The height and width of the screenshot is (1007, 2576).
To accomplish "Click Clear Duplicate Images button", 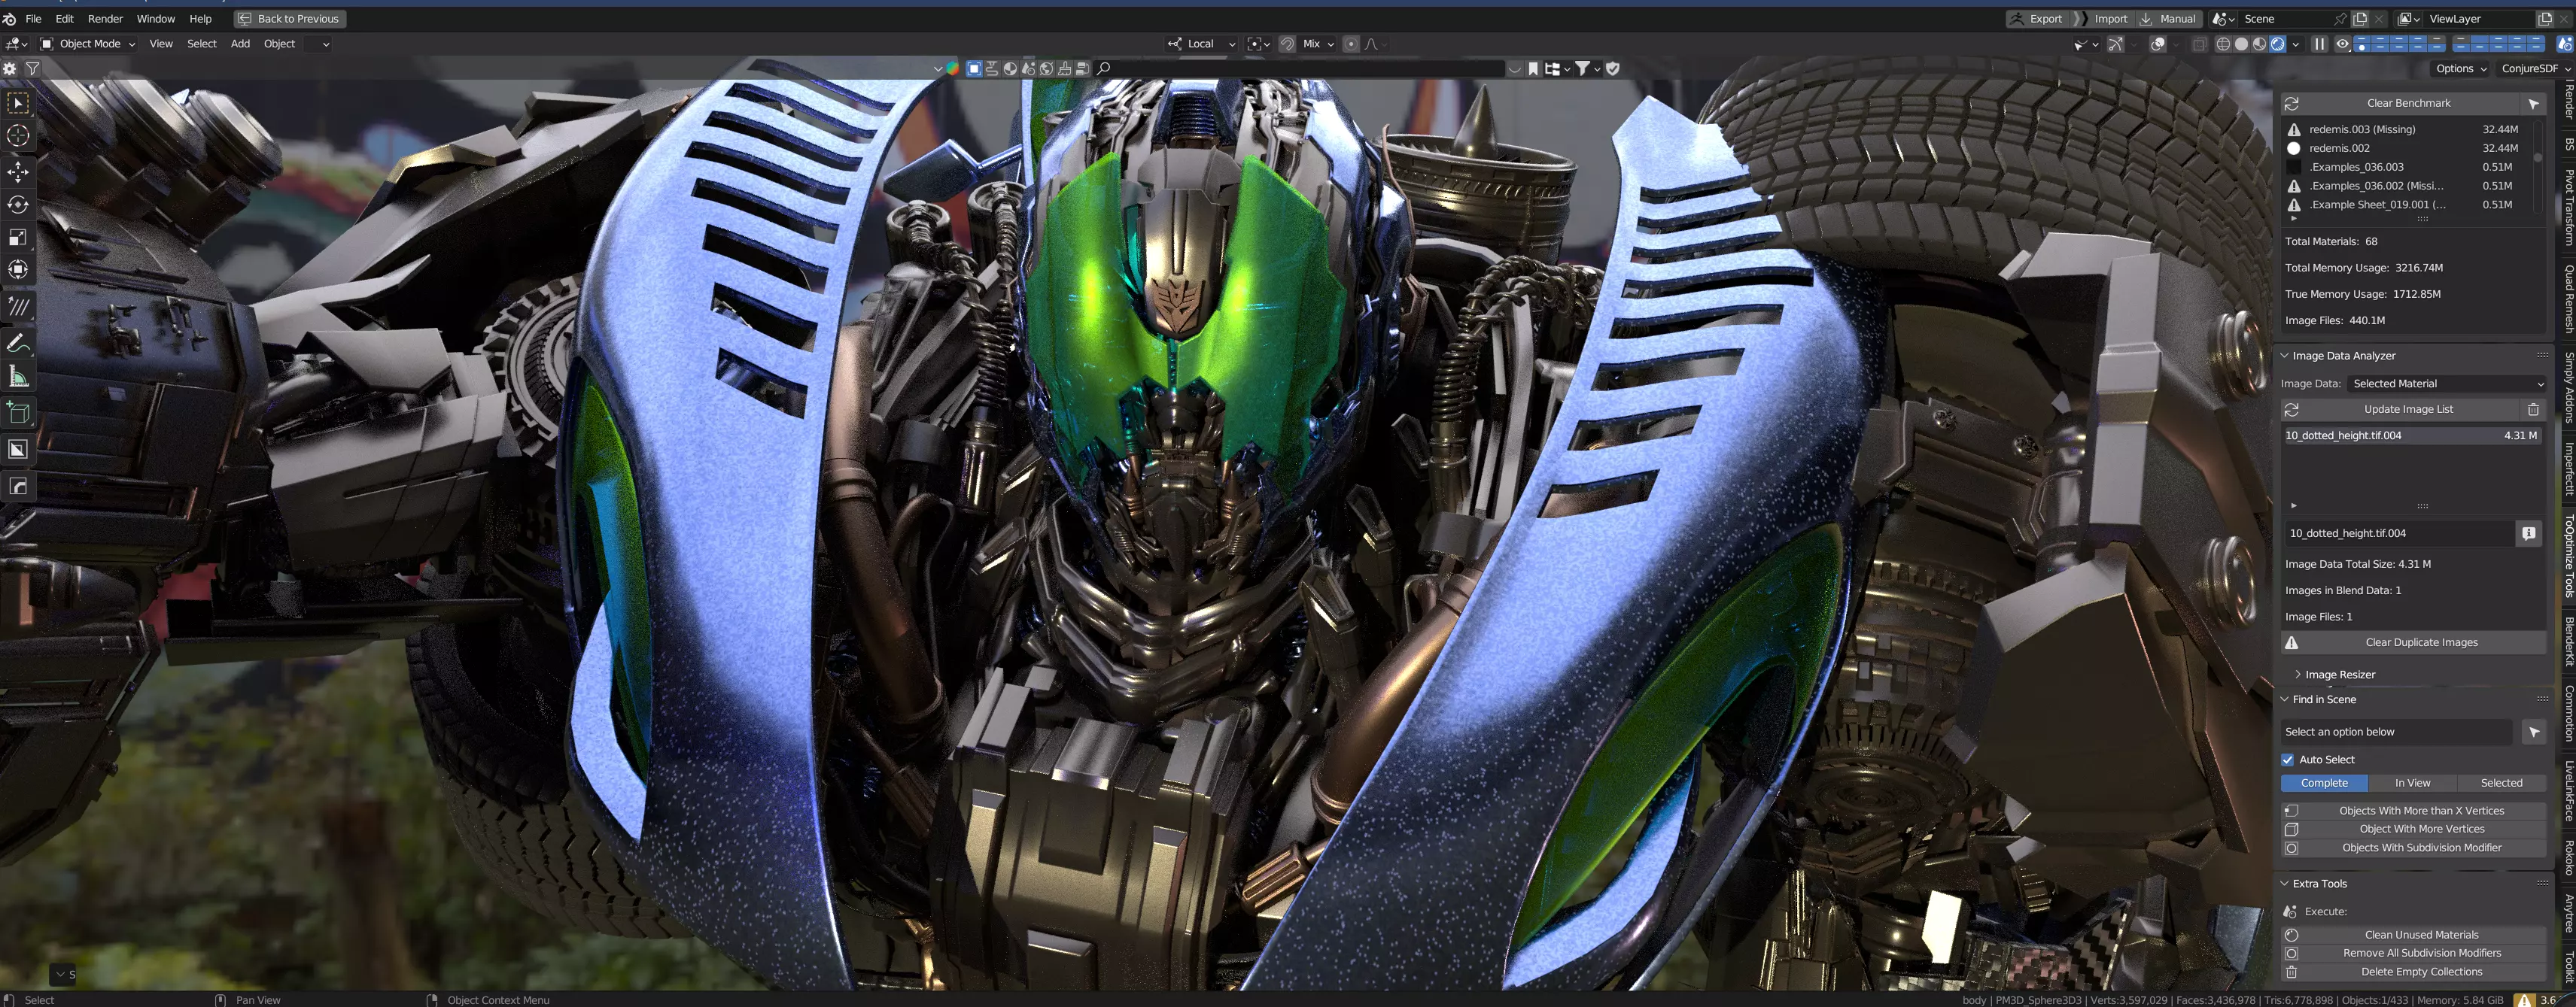I will point(2420,642).
